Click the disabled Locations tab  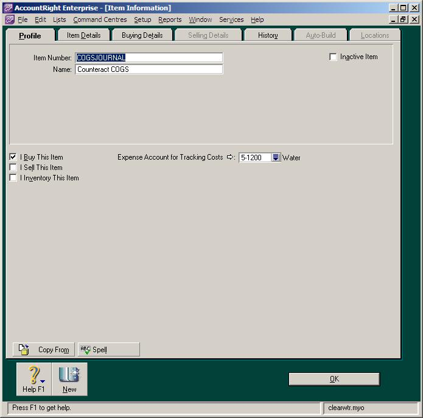[375, 35]
